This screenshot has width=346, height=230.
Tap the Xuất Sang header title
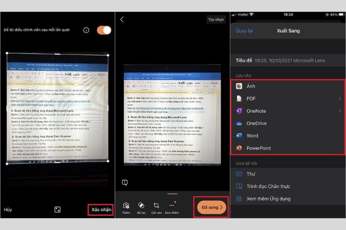coord(288,31)
